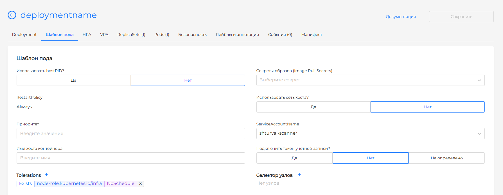Open the Безопасность tab
Image resolution: width=503 pixels, height=195 pixels.
pyautogui.click(x=192, y=35)
